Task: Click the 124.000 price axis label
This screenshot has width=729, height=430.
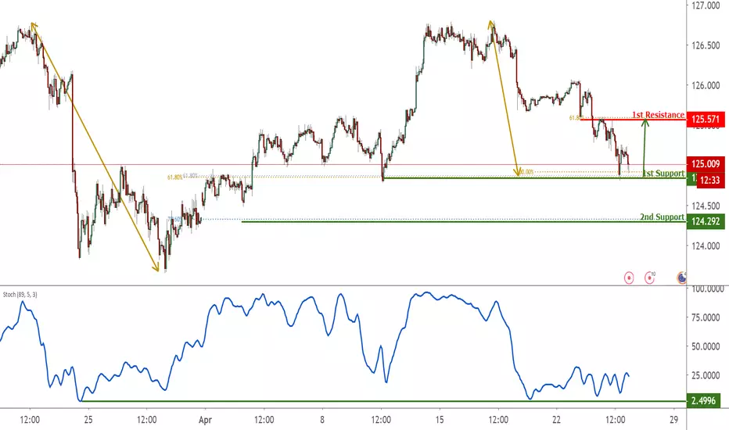Action: pos(706,246)
